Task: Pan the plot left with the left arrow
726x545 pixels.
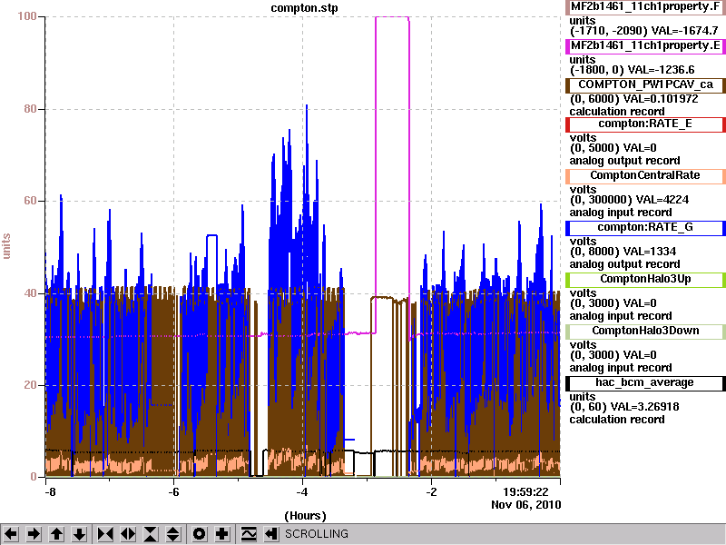Action: (x=11, y=534)
